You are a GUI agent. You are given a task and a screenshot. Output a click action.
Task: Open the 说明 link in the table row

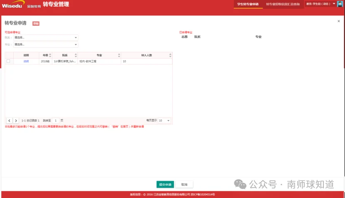point(26,61)
